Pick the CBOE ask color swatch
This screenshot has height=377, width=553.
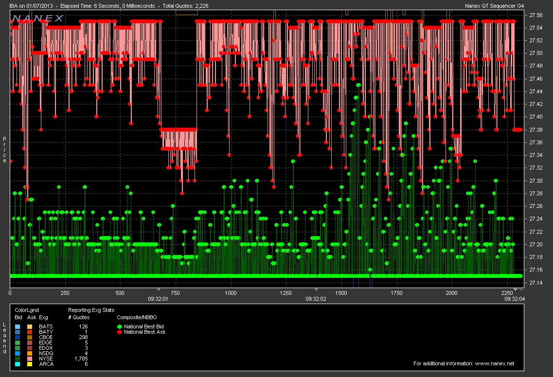pyautogui.click(x=30, y=337)
